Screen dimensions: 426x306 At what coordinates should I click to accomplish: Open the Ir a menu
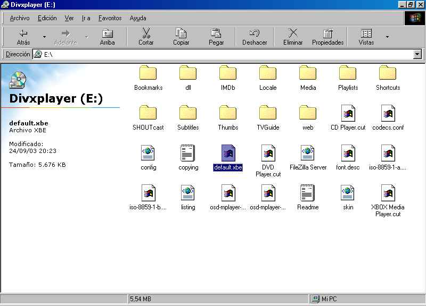(86, 18)
